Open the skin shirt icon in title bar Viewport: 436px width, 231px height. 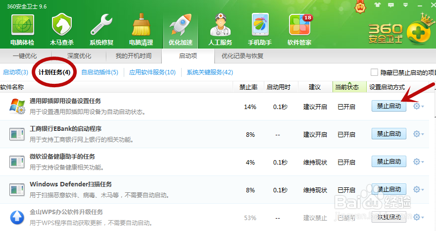pyautogui.click(x=377, y=5)
